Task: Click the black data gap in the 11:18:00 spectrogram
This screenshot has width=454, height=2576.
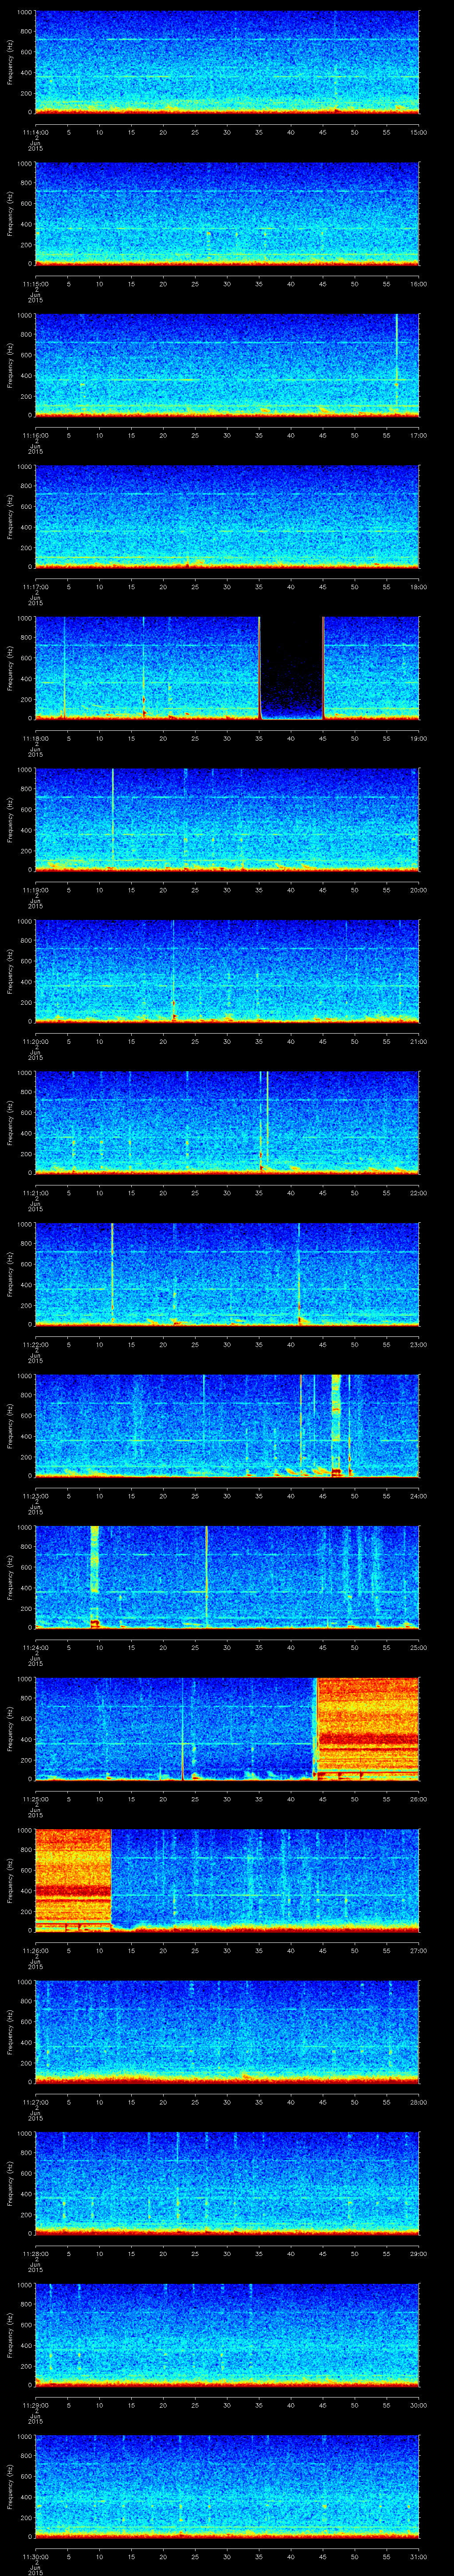Action: 291,668
